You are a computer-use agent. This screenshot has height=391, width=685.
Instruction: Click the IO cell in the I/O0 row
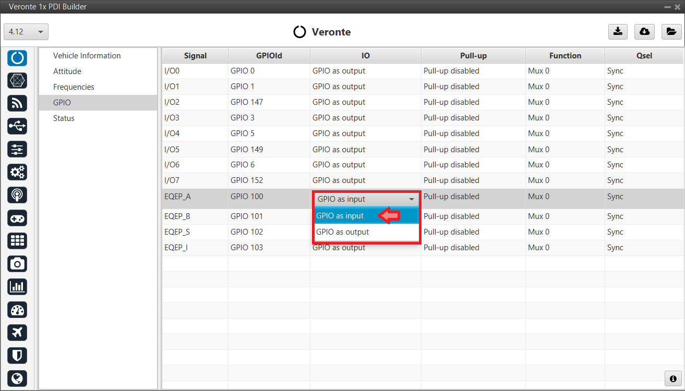coord(366,71)
